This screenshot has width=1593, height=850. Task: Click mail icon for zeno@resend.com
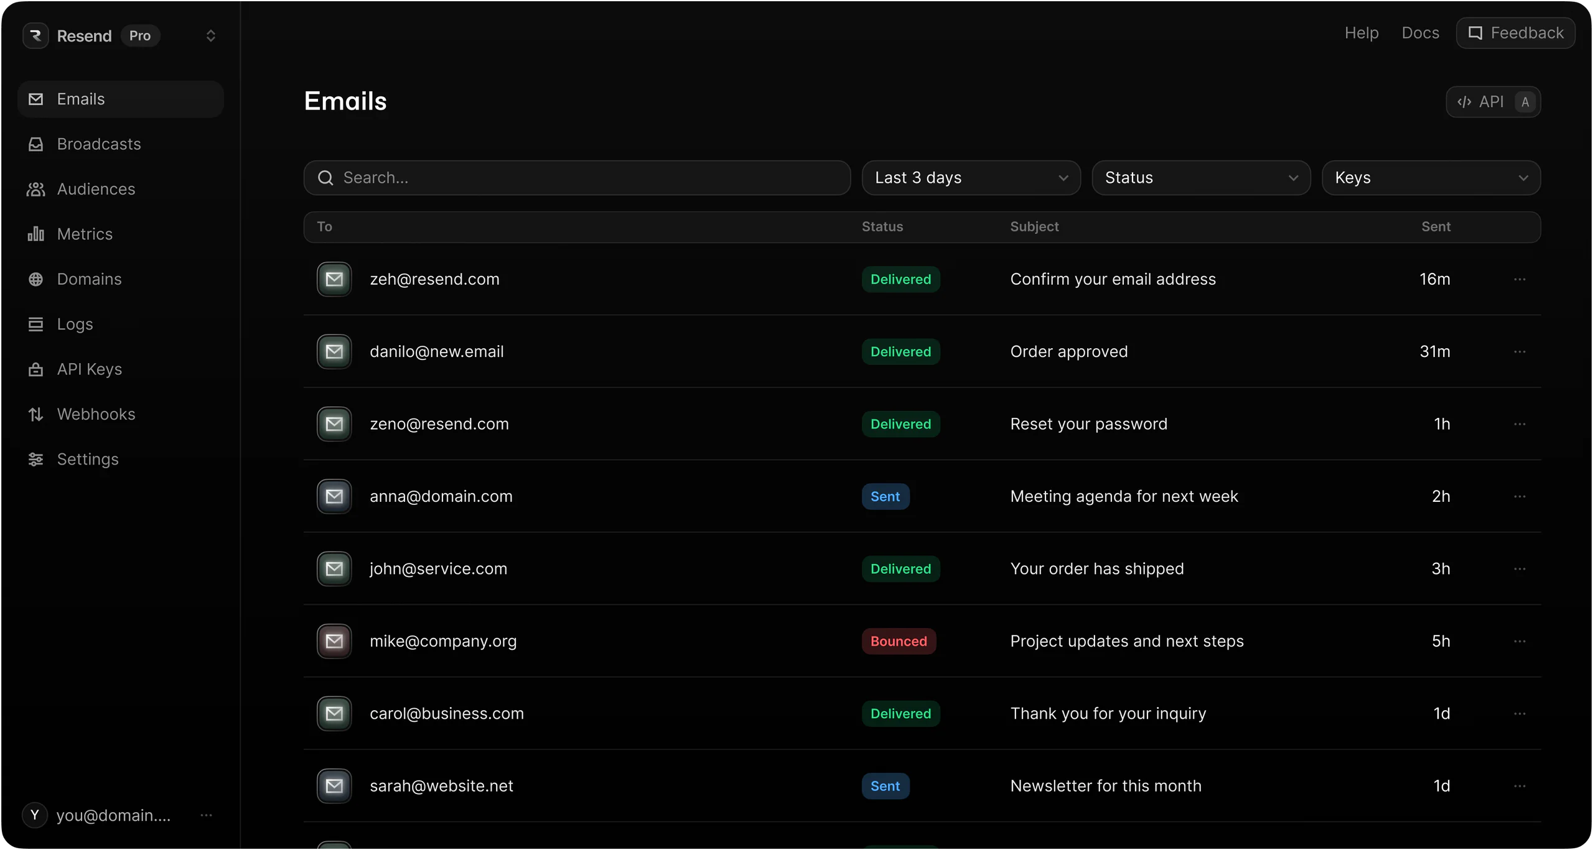334,424
